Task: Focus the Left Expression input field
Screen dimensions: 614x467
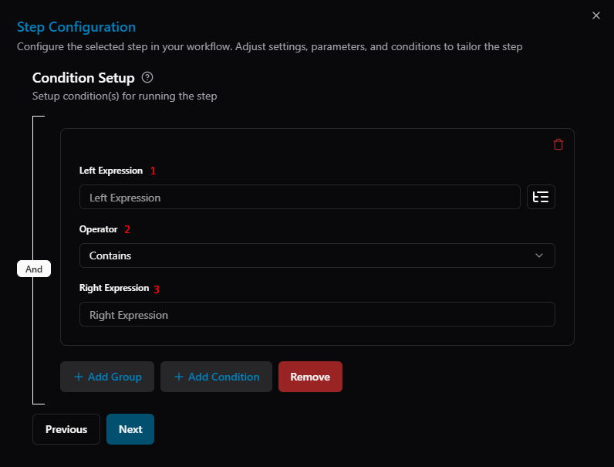Action: [300, 197]
